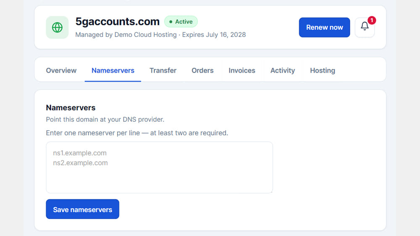Show the Activity tab

(283, 71)
